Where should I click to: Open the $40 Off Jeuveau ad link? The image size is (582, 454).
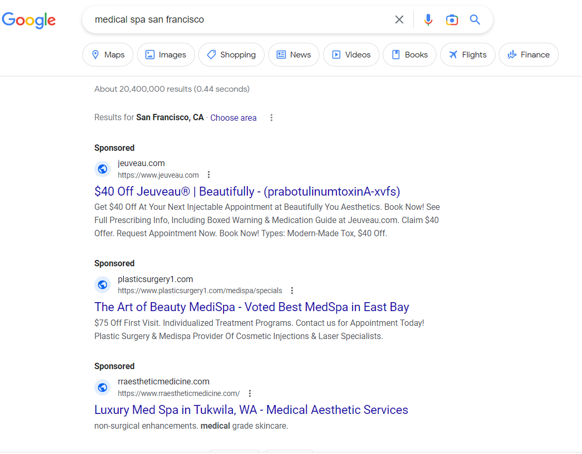pos(247,191)
